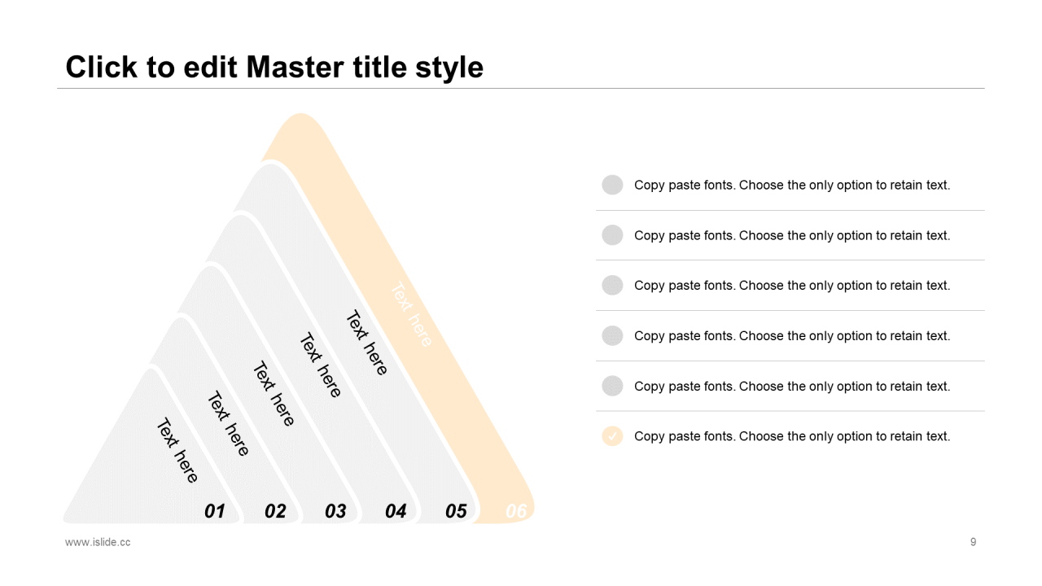Select the text line beside the orange checkmark

(x=791, y=436)
